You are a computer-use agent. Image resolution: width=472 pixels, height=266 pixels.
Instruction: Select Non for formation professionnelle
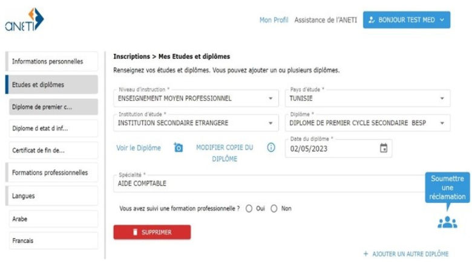point(274,208)
